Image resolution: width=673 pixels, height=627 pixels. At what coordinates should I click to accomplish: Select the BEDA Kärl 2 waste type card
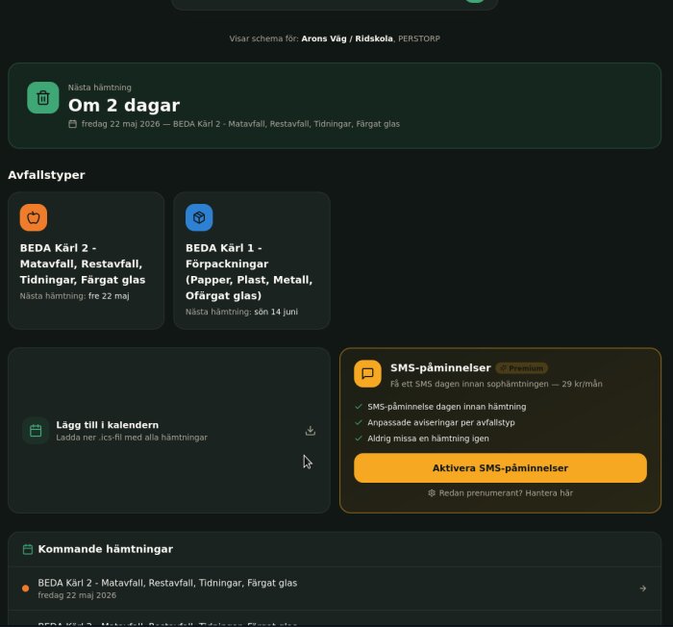(87, 261)
